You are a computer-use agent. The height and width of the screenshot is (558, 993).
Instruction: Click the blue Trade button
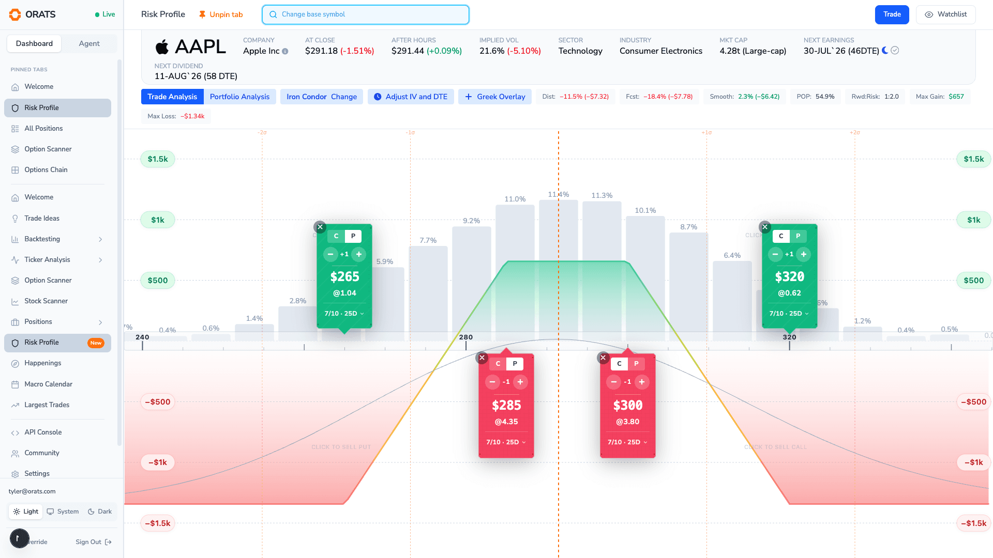point(892,14)
